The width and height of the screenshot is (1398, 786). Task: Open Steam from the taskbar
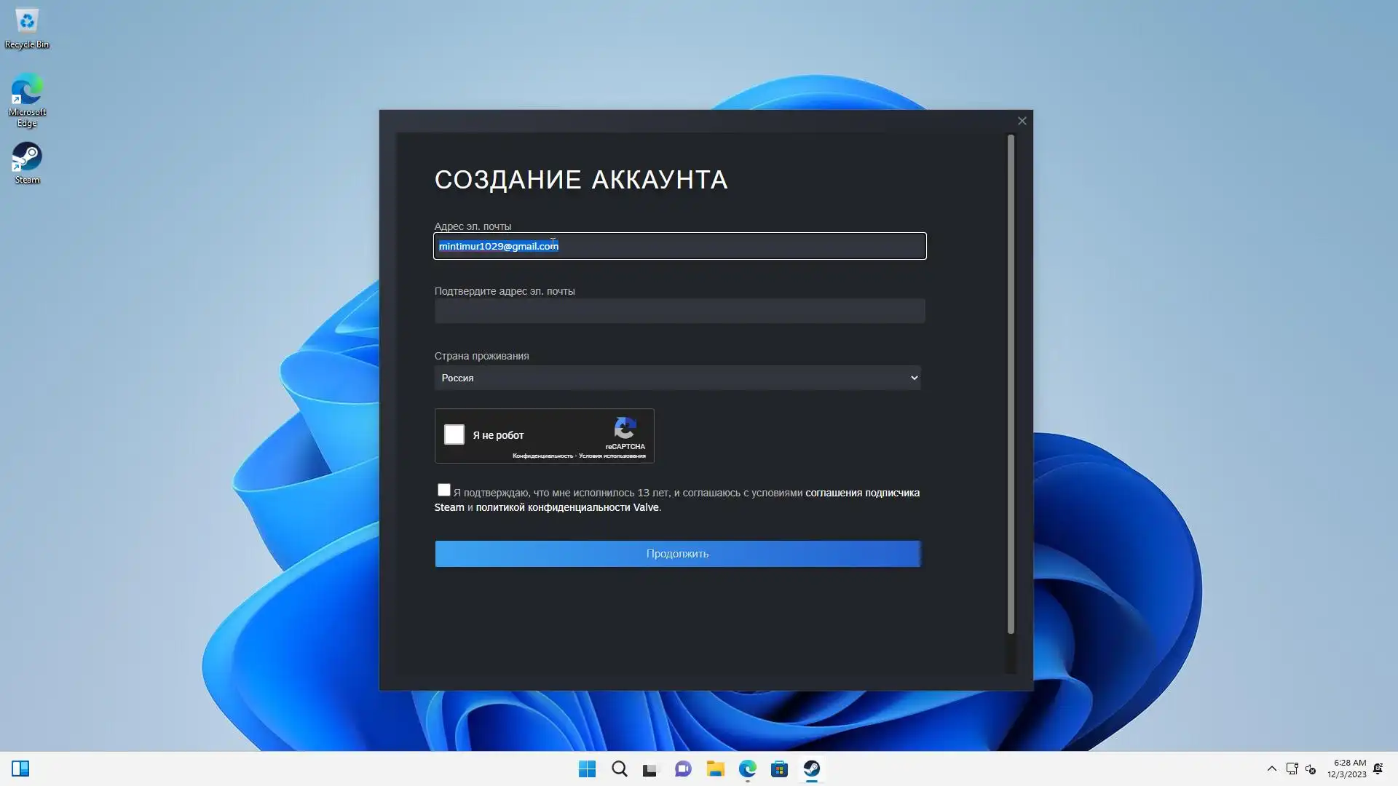[x=811, y=769]
